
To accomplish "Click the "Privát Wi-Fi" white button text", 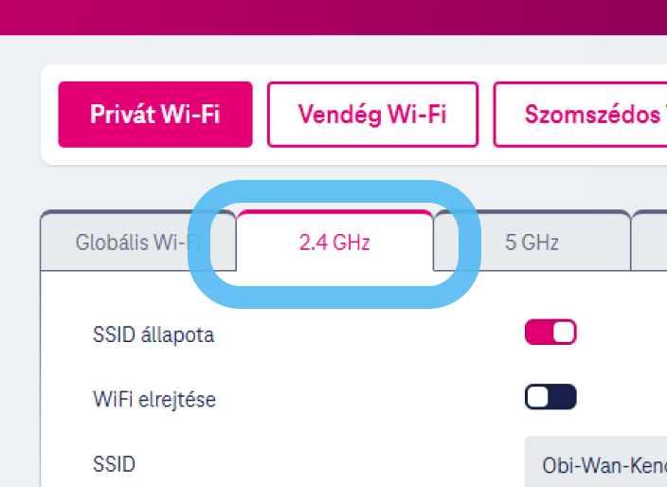I will [x=155, y=115].
